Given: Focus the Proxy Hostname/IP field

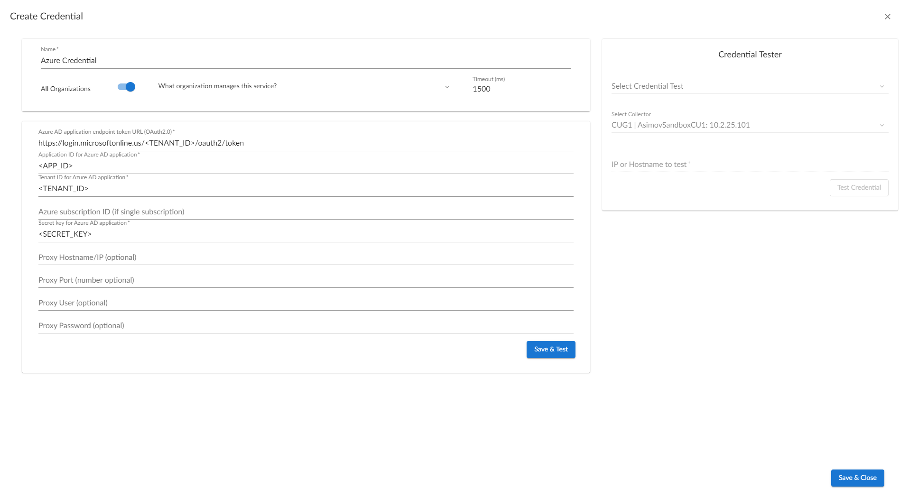Looking at the screenshot, I should pyautogui.click(x=306, y=258).
